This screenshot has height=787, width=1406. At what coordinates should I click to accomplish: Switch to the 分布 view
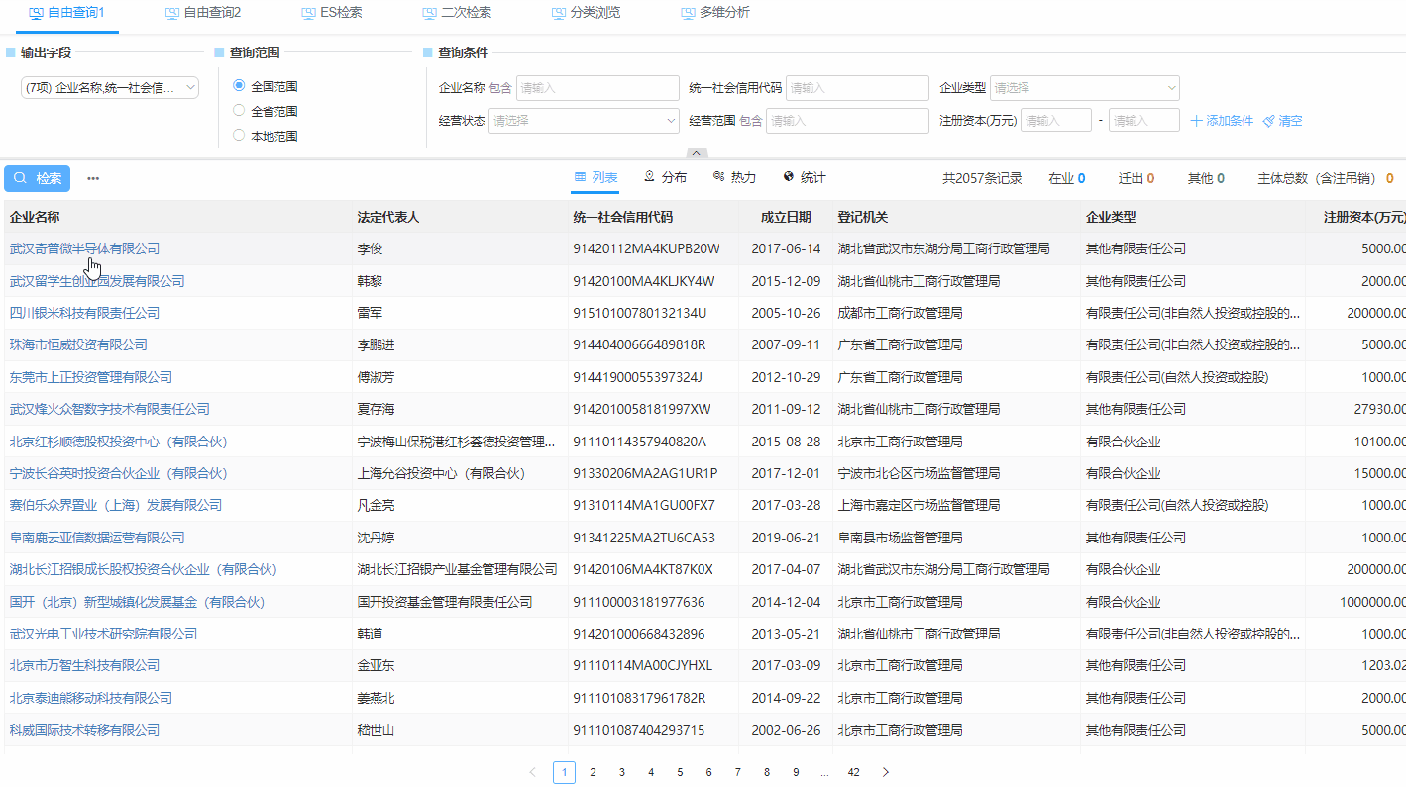665,178
